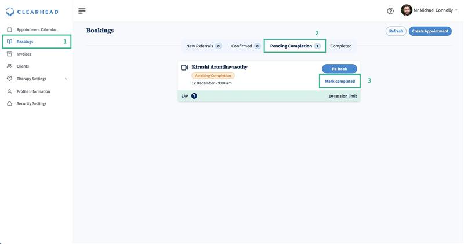Switch to the New Referrals tab
This screenshot has width=464, height=244.
204,46
